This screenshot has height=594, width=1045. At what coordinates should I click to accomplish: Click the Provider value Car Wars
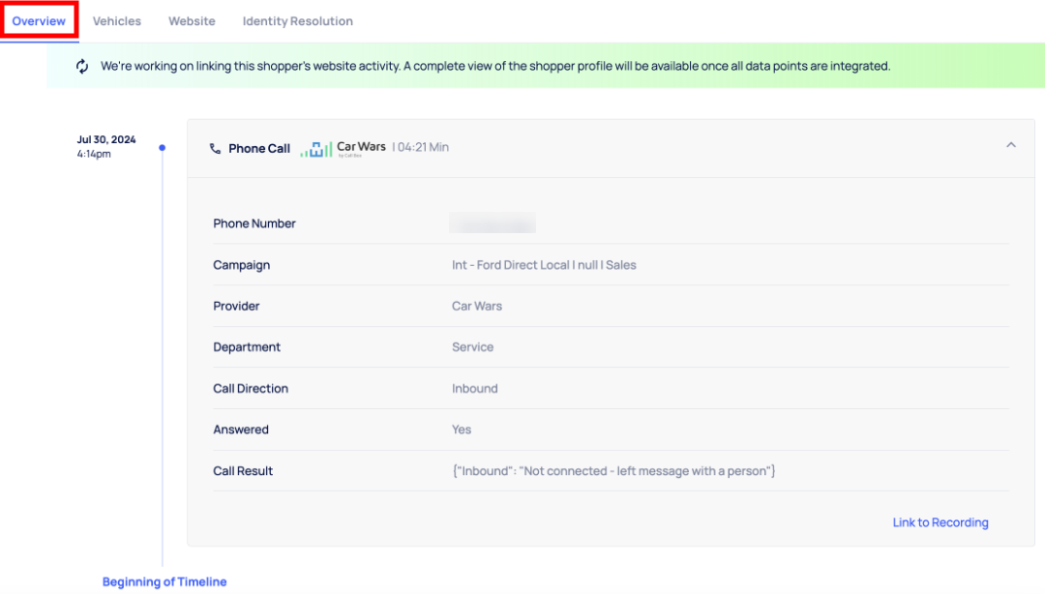click(x=477, y=306)
